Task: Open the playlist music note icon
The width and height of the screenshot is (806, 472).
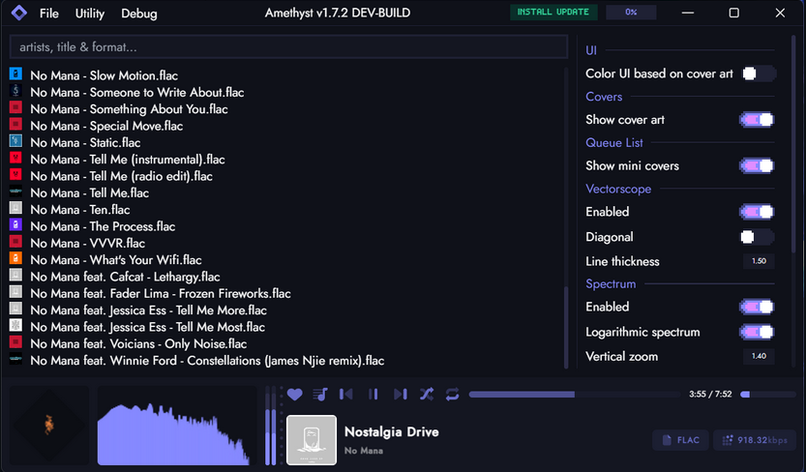Action: click(x=320, y=395)
